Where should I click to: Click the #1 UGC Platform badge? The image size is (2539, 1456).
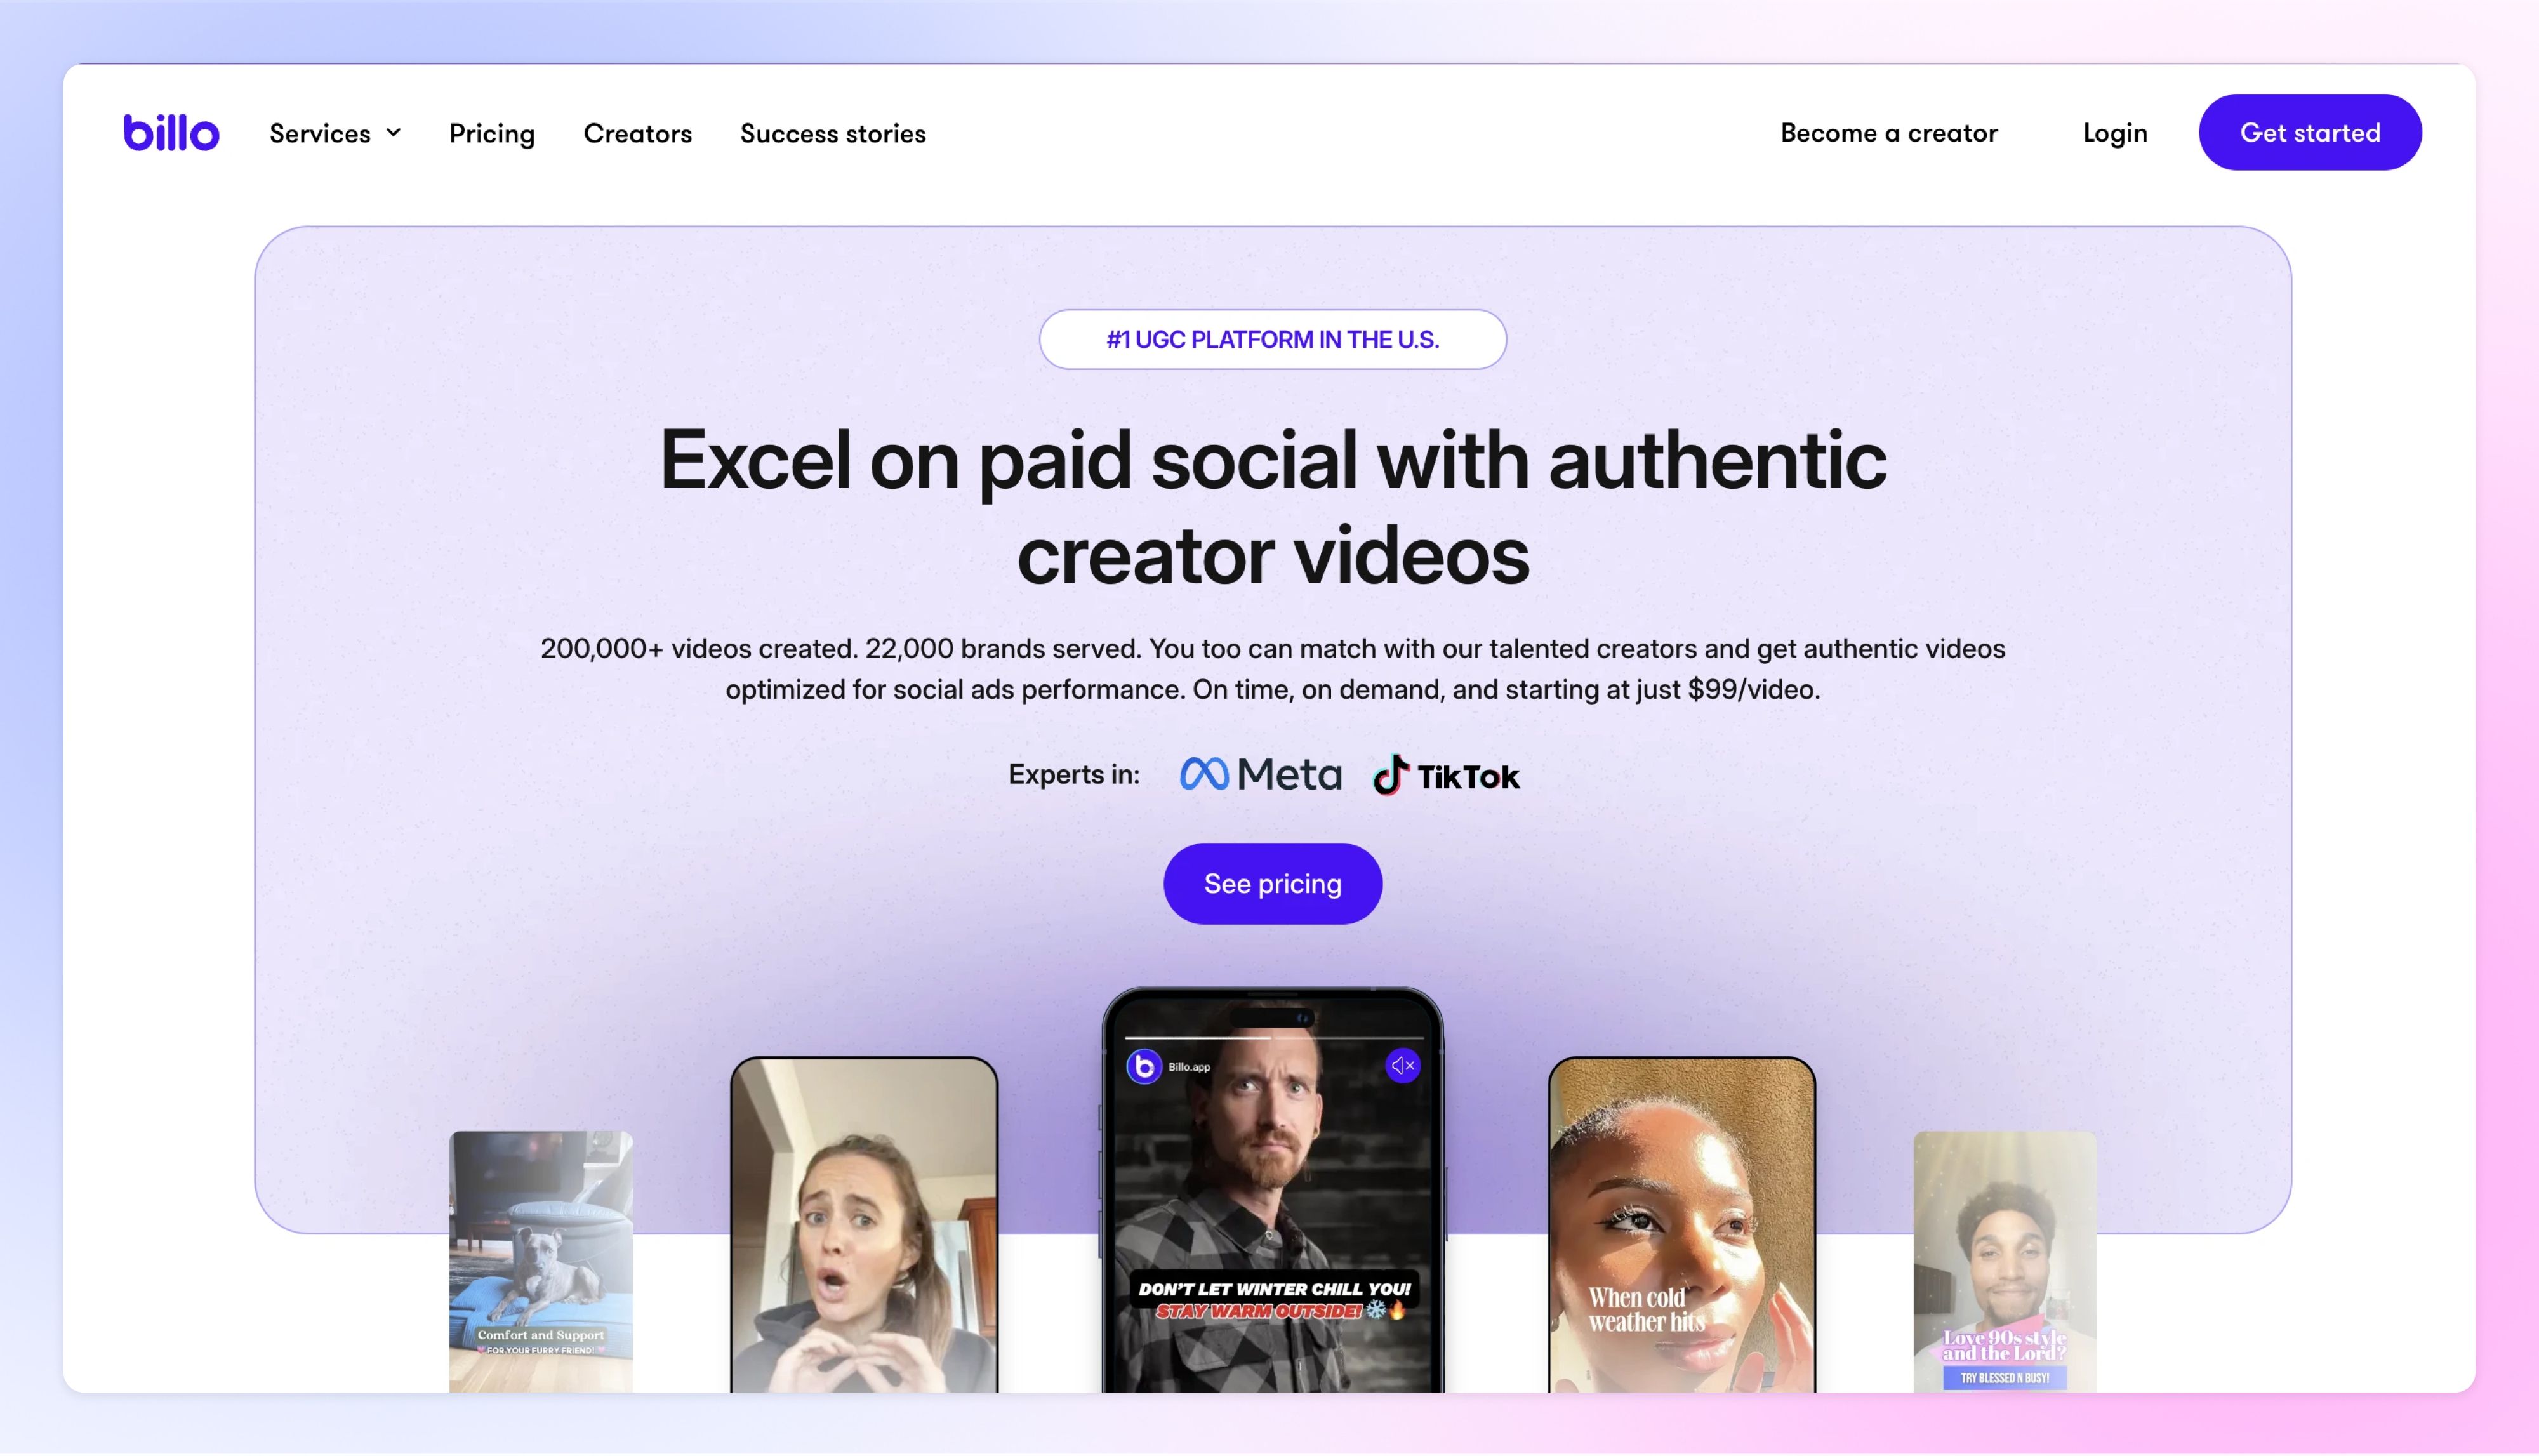pos(1272,339)
